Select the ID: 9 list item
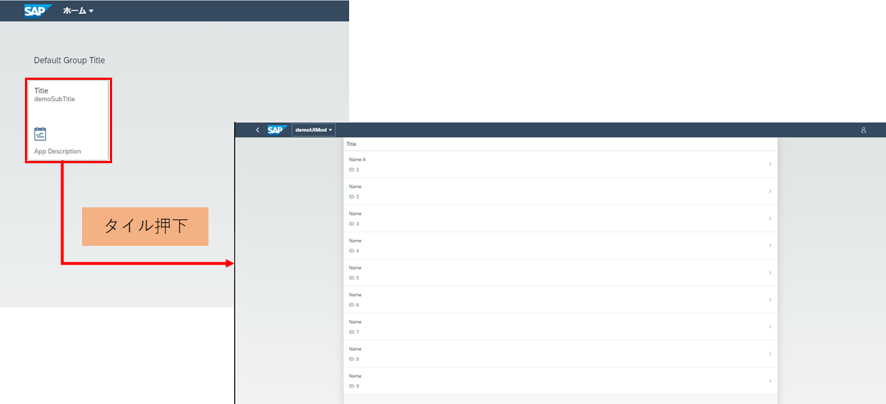 coord(560,381)
